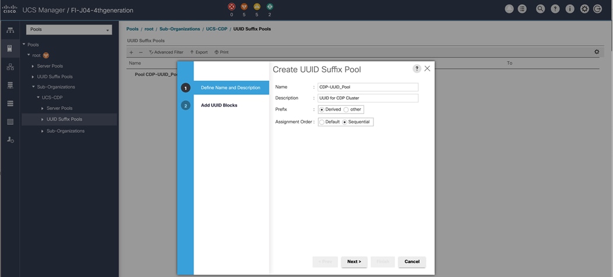This screenshot has width=613, height=277.
Task: Click the logout icon in header
Action: pos(597,9)
